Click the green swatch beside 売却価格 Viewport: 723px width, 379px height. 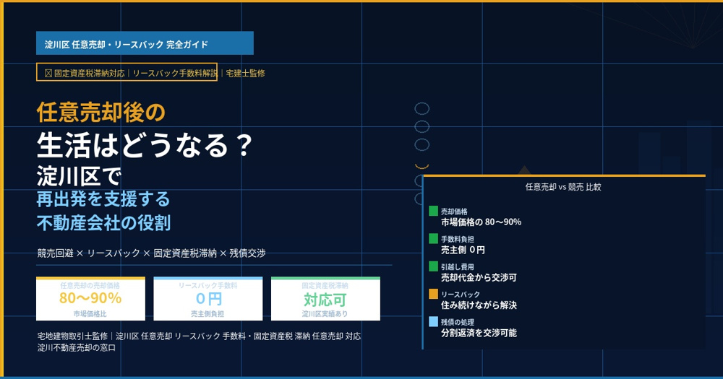433,211
